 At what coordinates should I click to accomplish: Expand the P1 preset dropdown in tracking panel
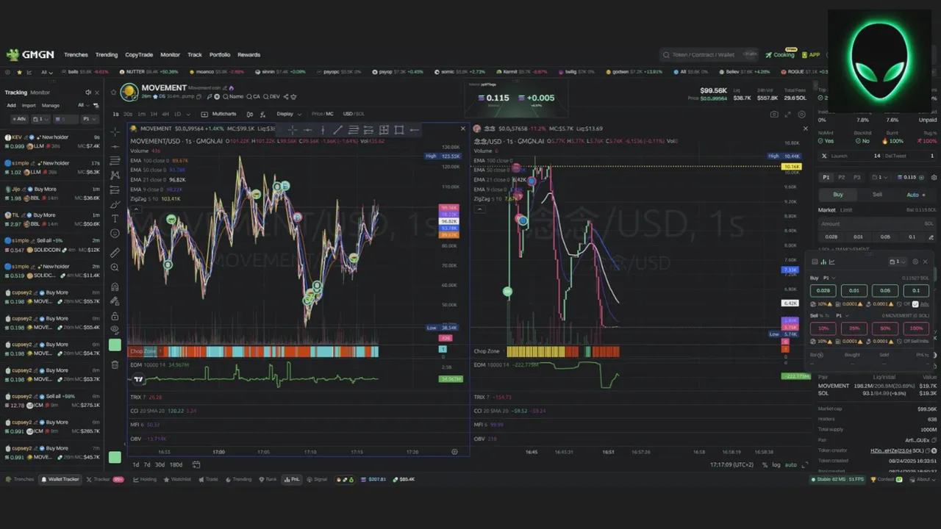pos(88,118)
